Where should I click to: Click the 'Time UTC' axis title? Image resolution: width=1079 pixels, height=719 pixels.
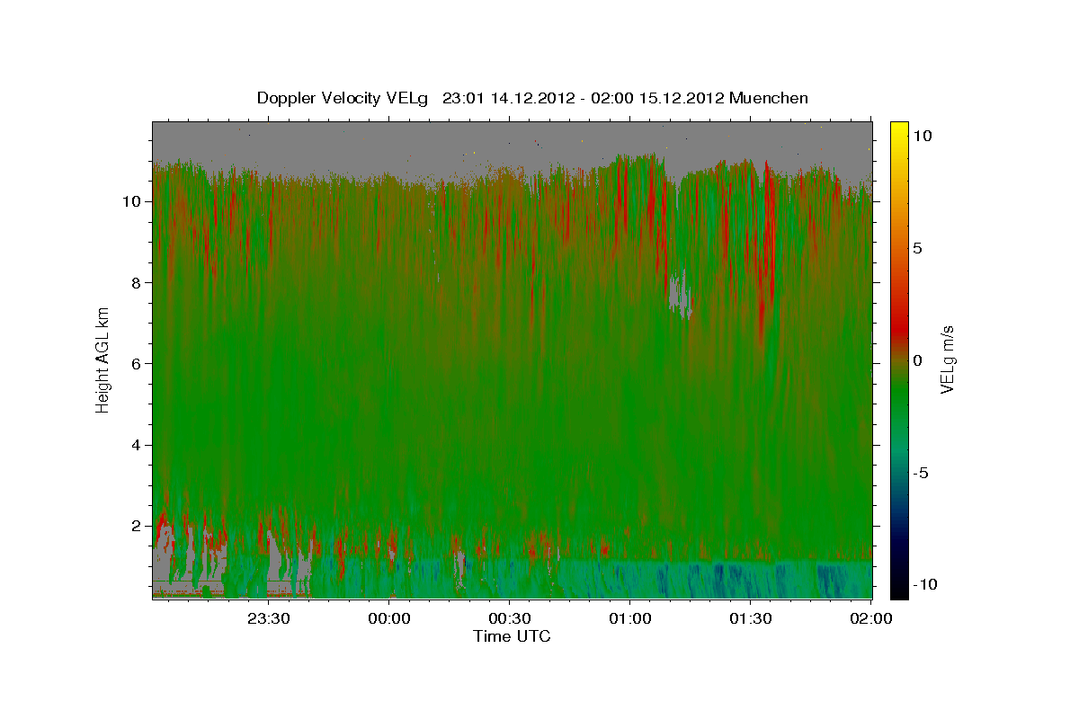[x=512, y=636]
